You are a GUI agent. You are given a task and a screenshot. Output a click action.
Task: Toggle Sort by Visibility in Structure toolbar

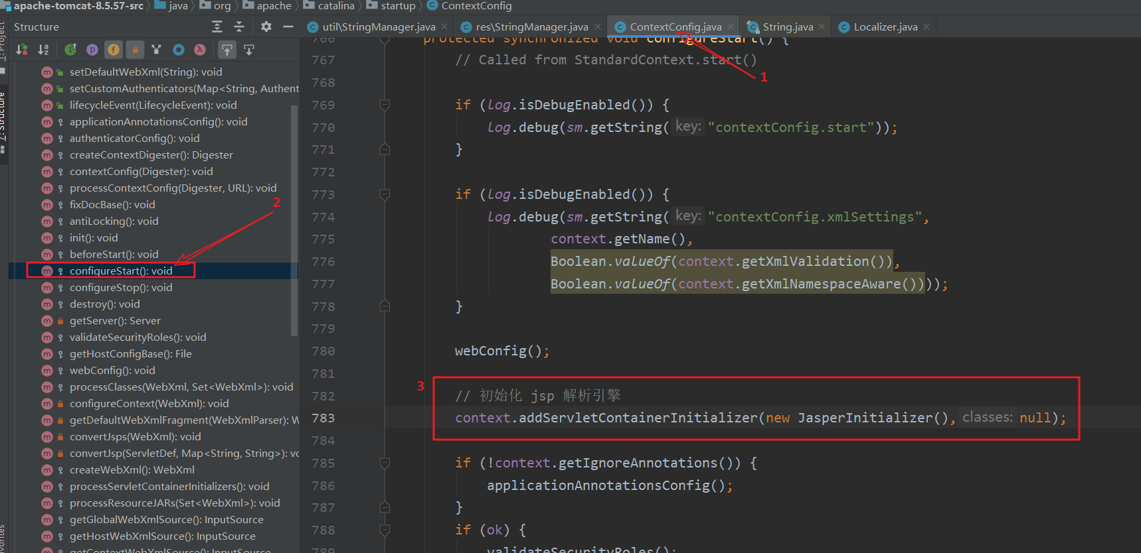tap(22, 50)
